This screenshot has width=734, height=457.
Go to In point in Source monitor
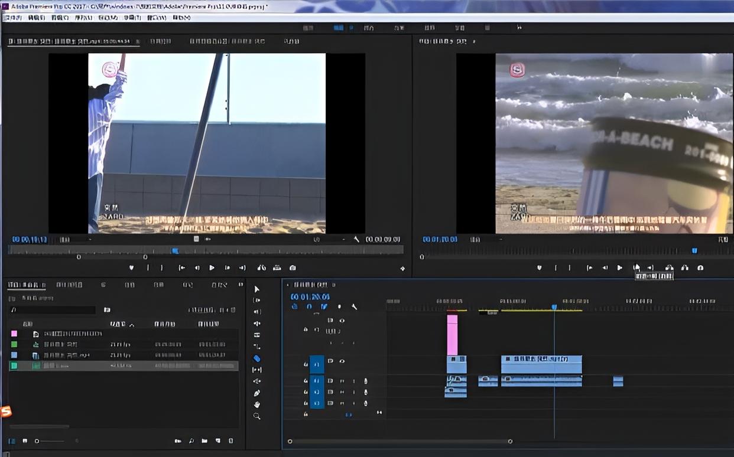181,268
